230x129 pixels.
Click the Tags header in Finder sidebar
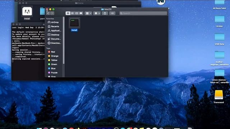pyautogui.click(x=48, y=48)
